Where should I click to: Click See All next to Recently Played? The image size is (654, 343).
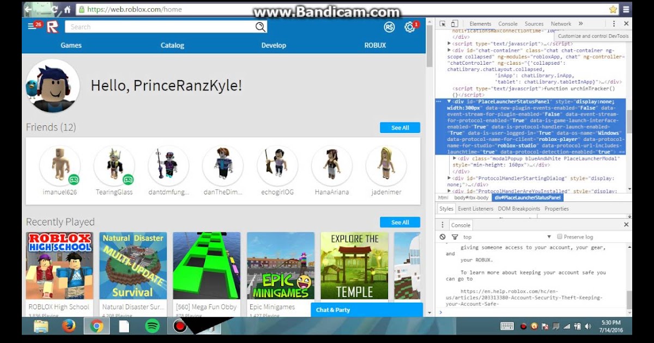coord(400,222)
